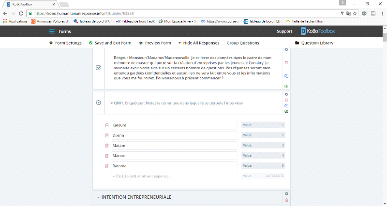Click the page vertical scrollbar thumb
Screen dimensions: 387x206
385,37
